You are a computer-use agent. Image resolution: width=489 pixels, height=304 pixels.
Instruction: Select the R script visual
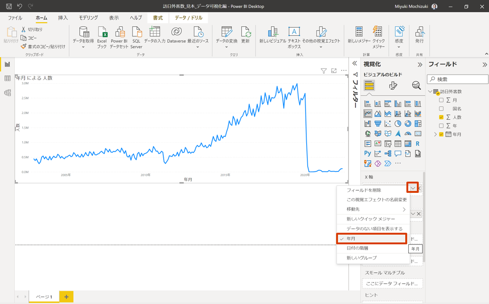(418, 144)
